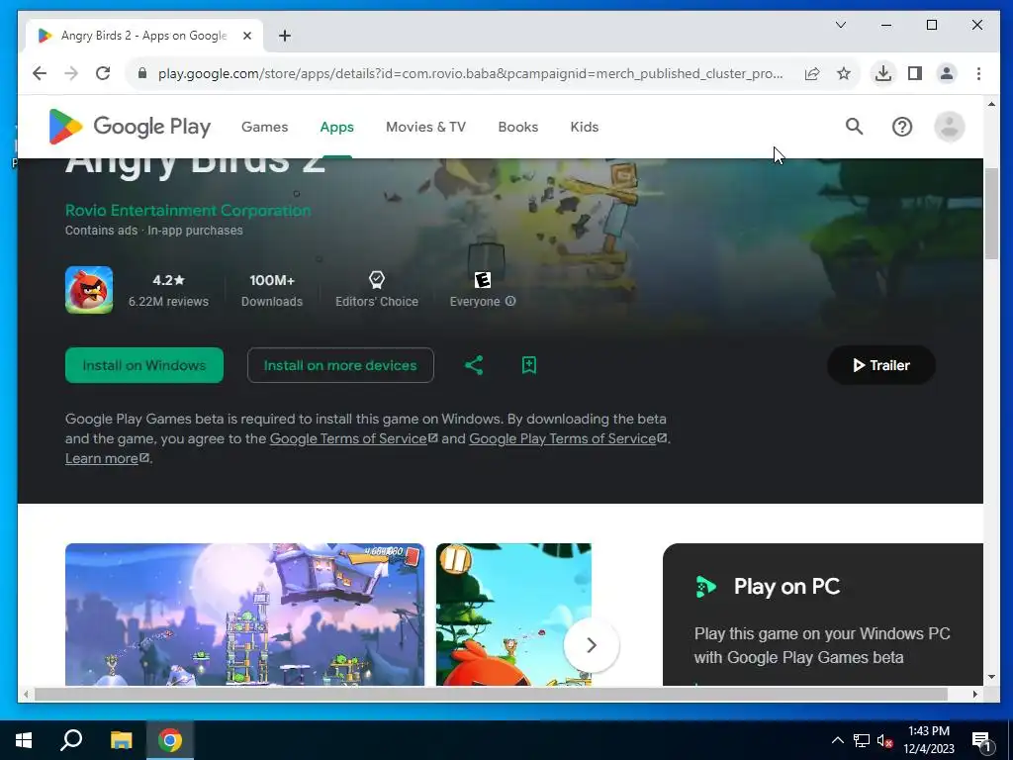Select the Angry Birds 2 browser tab
This screenshot has height=760, width=1013.
click(144, 36)
